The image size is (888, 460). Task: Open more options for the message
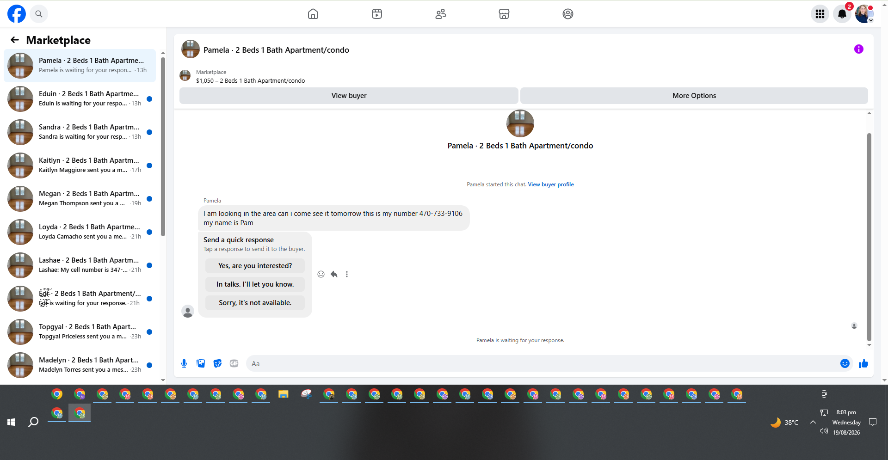[347, 274]
